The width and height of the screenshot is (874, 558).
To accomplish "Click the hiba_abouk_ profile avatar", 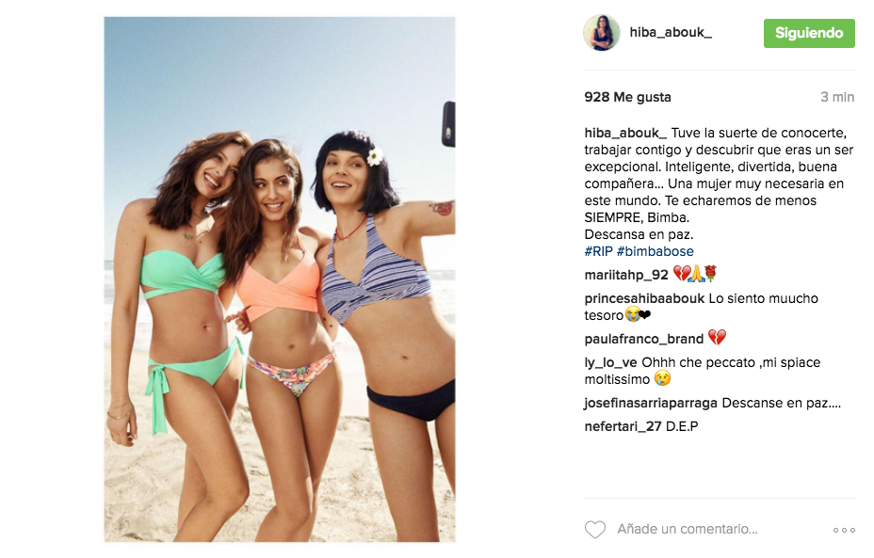I will pyautogui.click(x=602, y=33).
